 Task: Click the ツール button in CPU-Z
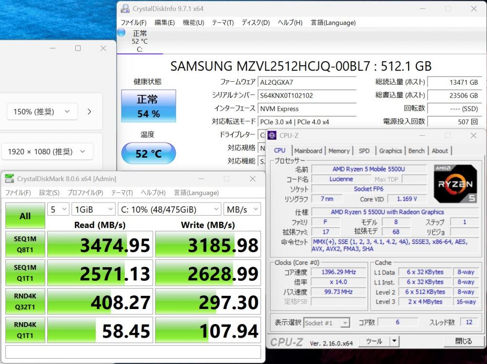click(x=374, y=341)
